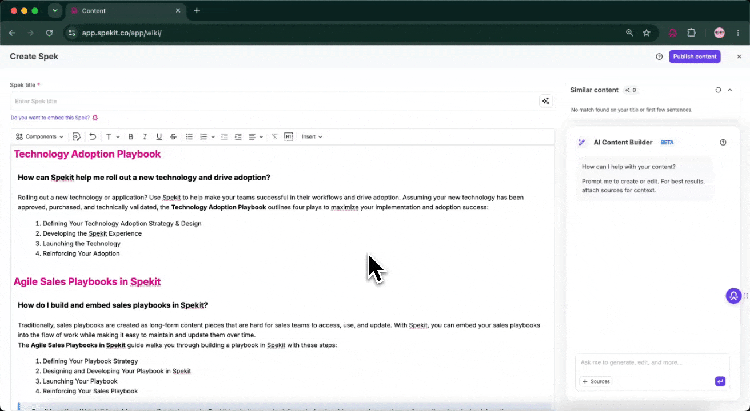Open the Spekit browser extension icon
The height and width of the screenshot is (411, 750).
673,33
